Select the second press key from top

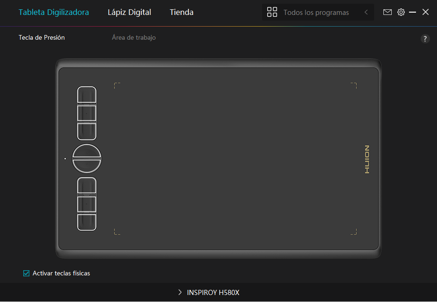point(87,113)
